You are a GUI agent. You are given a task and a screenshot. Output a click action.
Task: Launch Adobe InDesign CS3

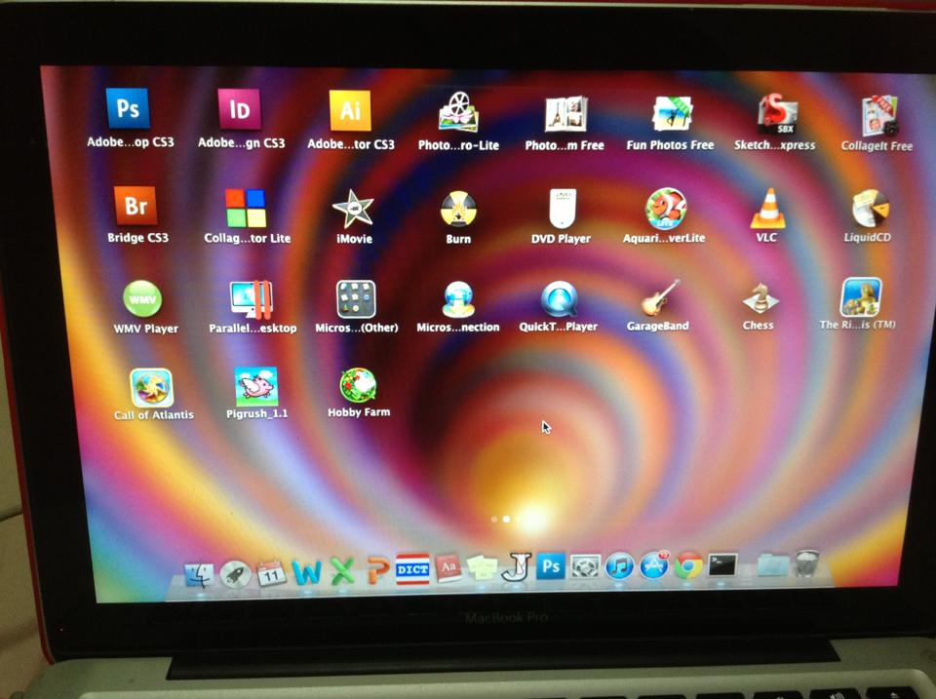pyautogui.click(x=240, y=108)
